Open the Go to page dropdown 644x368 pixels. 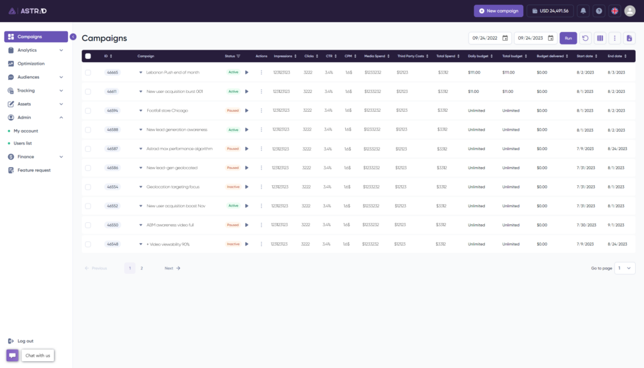point(625,268)
